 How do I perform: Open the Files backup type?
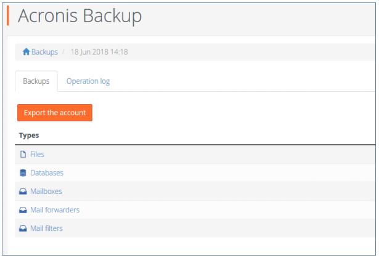pos(37,154)
